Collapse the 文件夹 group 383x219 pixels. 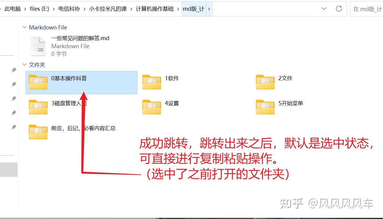pos(24,64)
